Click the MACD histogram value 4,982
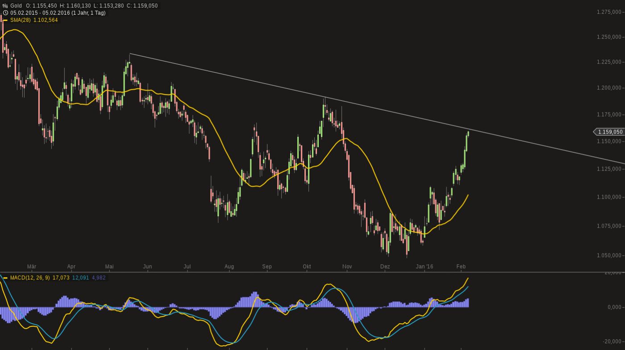Viewport: 625px width, 350px height. pos(99,278)
